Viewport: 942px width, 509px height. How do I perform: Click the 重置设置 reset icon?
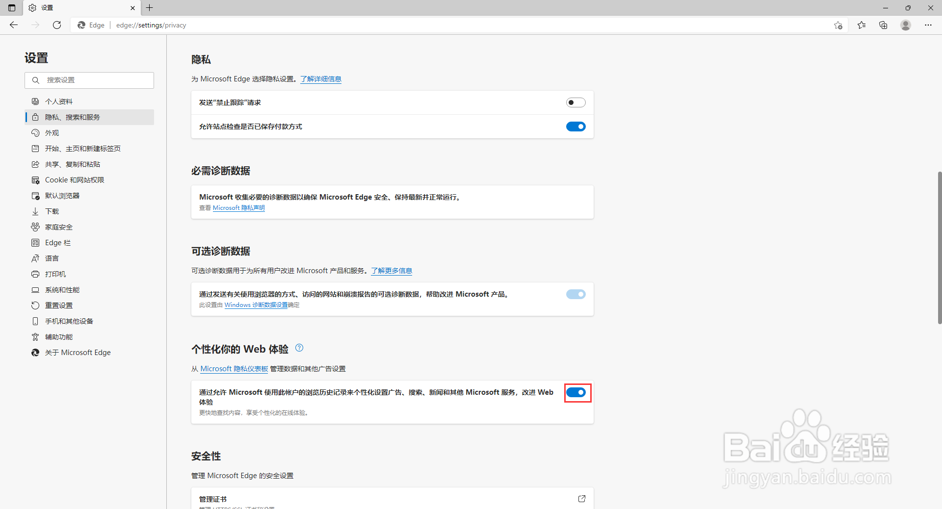(x=35, y=305)
